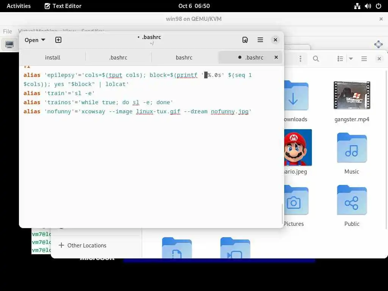The image size is (388, 291).
Task: Click the network icon in system tray
Action: click(x=357, y=6)
